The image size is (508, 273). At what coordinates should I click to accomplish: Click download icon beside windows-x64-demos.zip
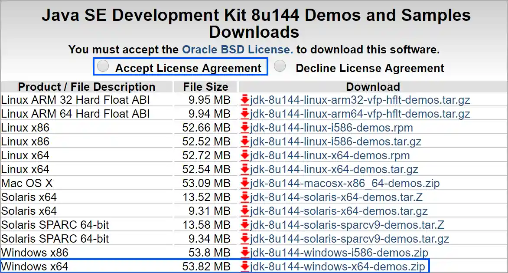[x=245, y=266]
